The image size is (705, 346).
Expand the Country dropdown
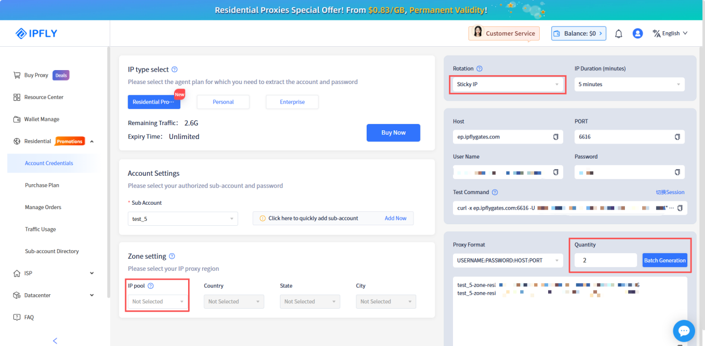click(x=234, y=301)
